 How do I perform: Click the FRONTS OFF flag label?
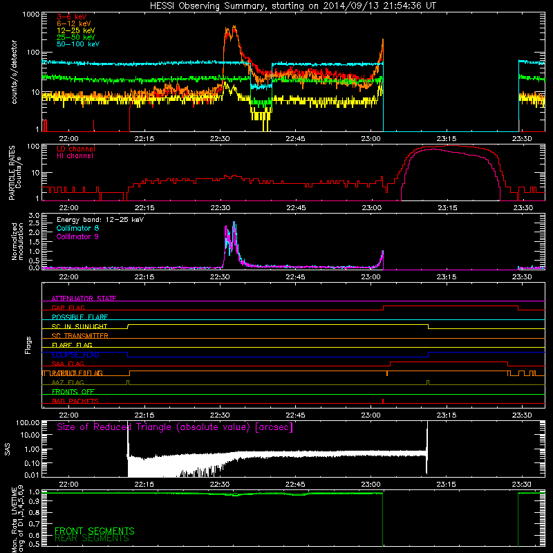[x=73, y=392]
